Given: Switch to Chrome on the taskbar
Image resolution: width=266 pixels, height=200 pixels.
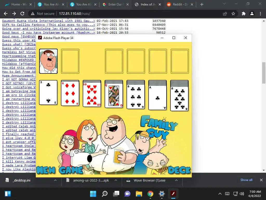Looking at the screenshot, I should [x=150, y=194].
